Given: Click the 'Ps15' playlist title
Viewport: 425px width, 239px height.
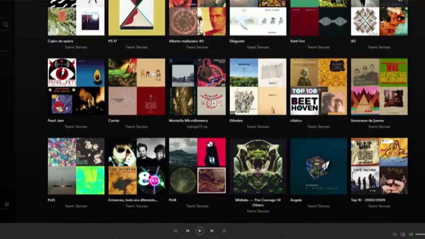Looking at the screenshot, I should [51, 200].
